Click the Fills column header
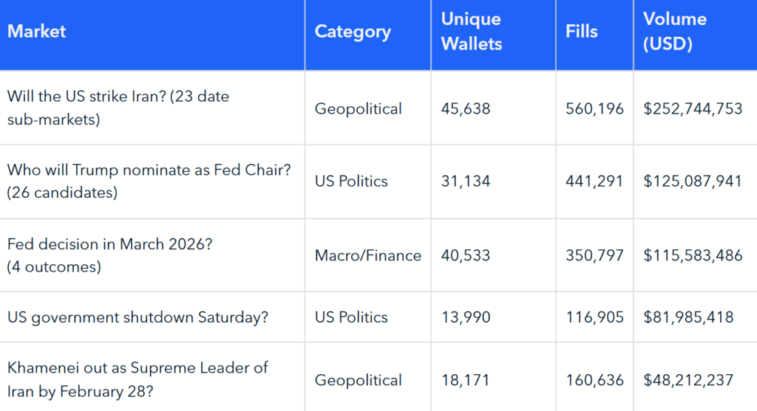This screenshot has width=757, height=411. coord(582,32)
